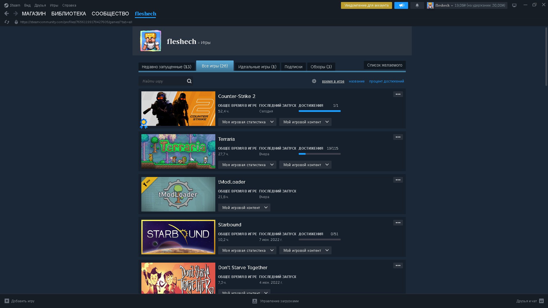Open Counter-Strike 2 'Мой игровой контент' dropdown
548x308 pixels.
click(x=305, y=122)
